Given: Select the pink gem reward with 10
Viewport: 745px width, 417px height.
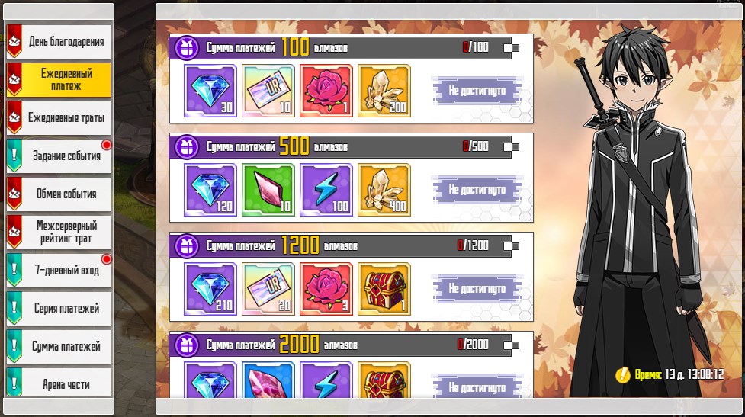Looking at the screenshot, I should [x=268, y=190].
